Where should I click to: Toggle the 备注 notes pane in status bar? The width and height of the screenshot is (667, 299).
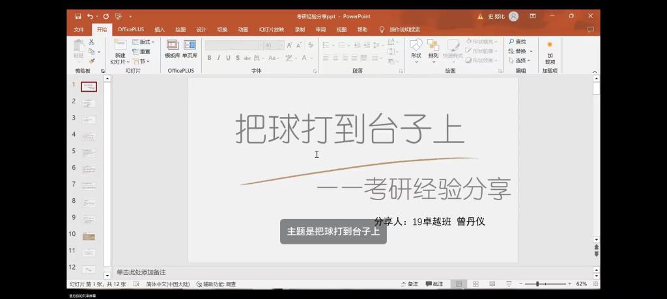coord(409,284)
